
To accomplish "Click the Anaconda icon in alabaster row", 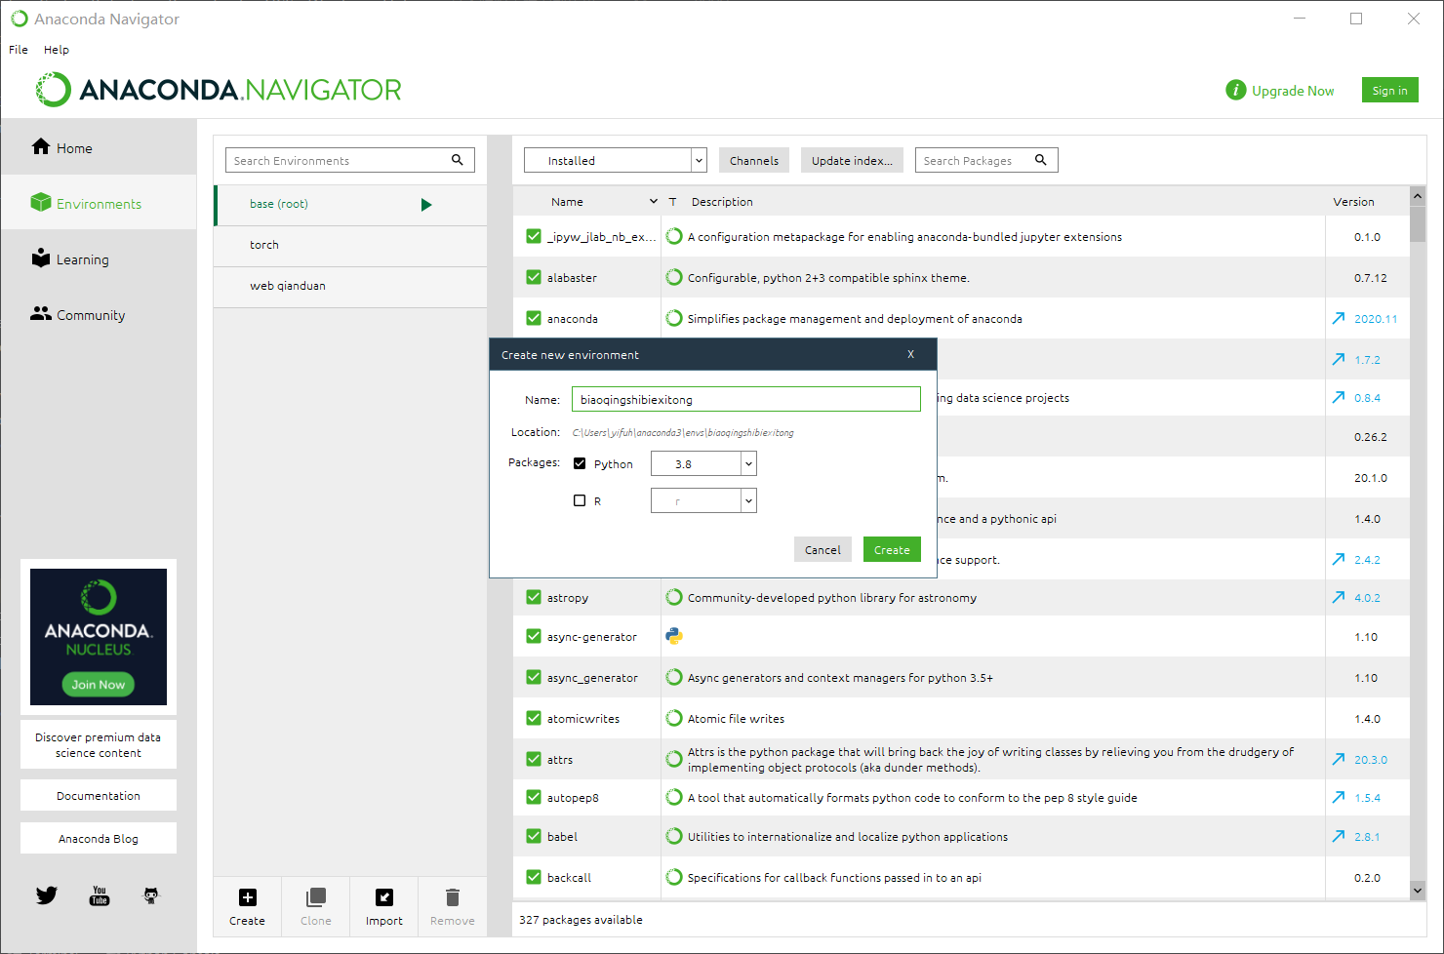I will (674, 277).
